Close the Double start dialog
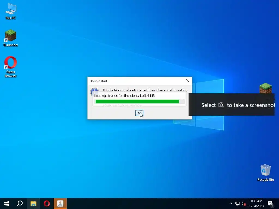Image resolution: width=279 pixels, height=209 pixels. (187, 81)
